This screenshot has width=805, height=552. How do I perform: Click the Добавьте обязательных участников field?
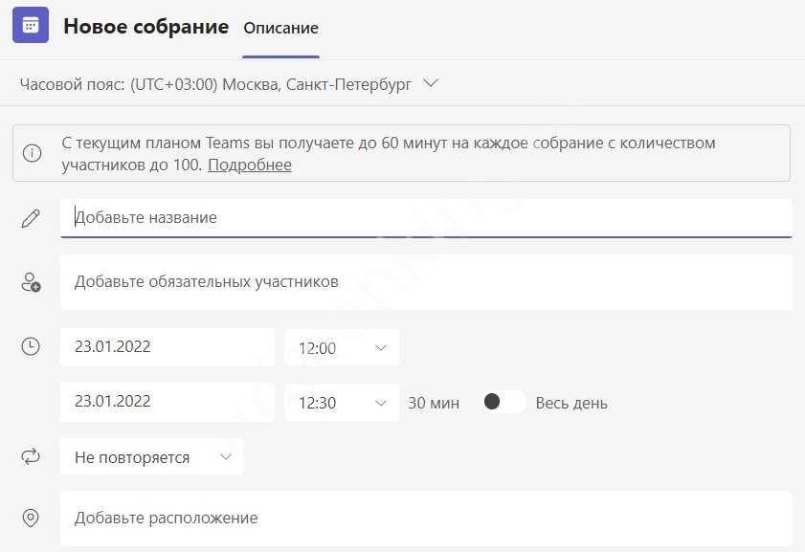click(x=426, y=282)
